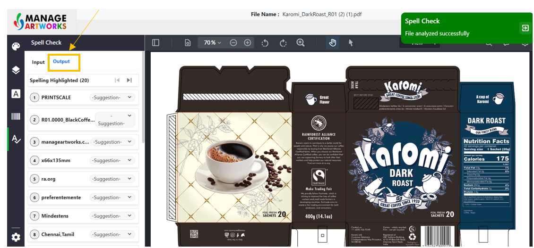Zoom out with the minus icon

point(233,43)
